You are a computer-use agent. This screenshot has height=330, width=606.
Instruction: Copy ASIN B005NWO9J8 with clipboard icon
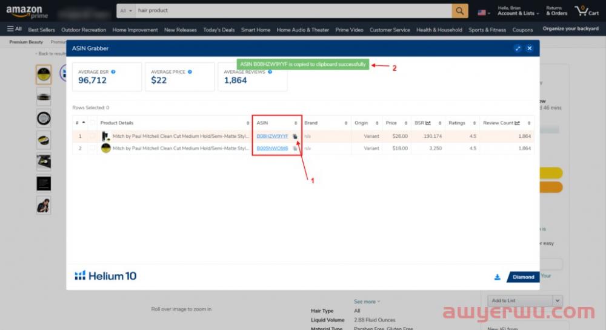pyautogui.click(x=295, y=149)
